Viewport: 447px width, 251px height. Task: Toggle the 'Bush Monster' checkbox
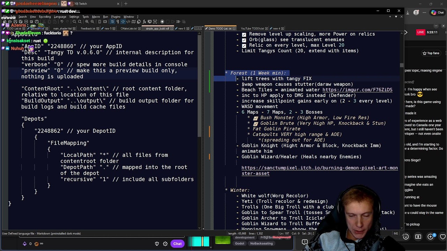[x=256, y=118]
